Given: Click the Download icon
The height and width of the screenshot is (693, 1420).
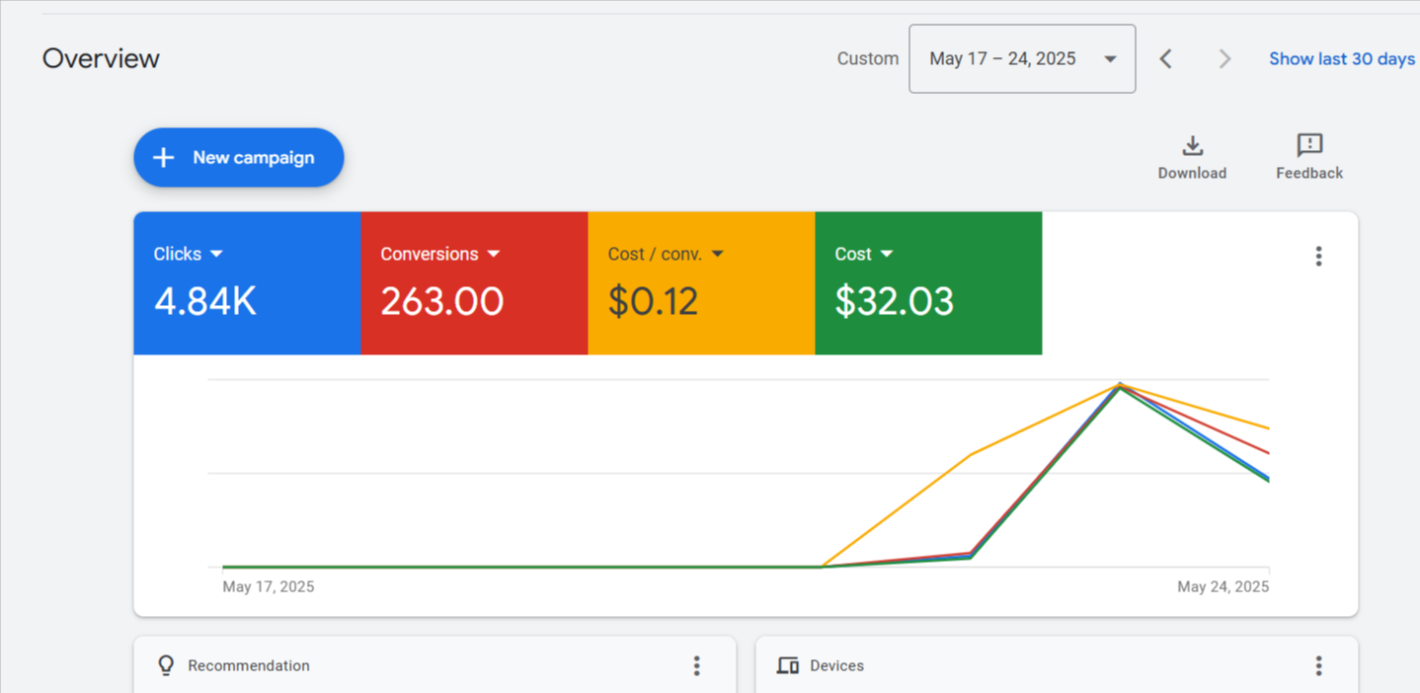Looking at the screenshot, I should click(x=1192, y=146).
